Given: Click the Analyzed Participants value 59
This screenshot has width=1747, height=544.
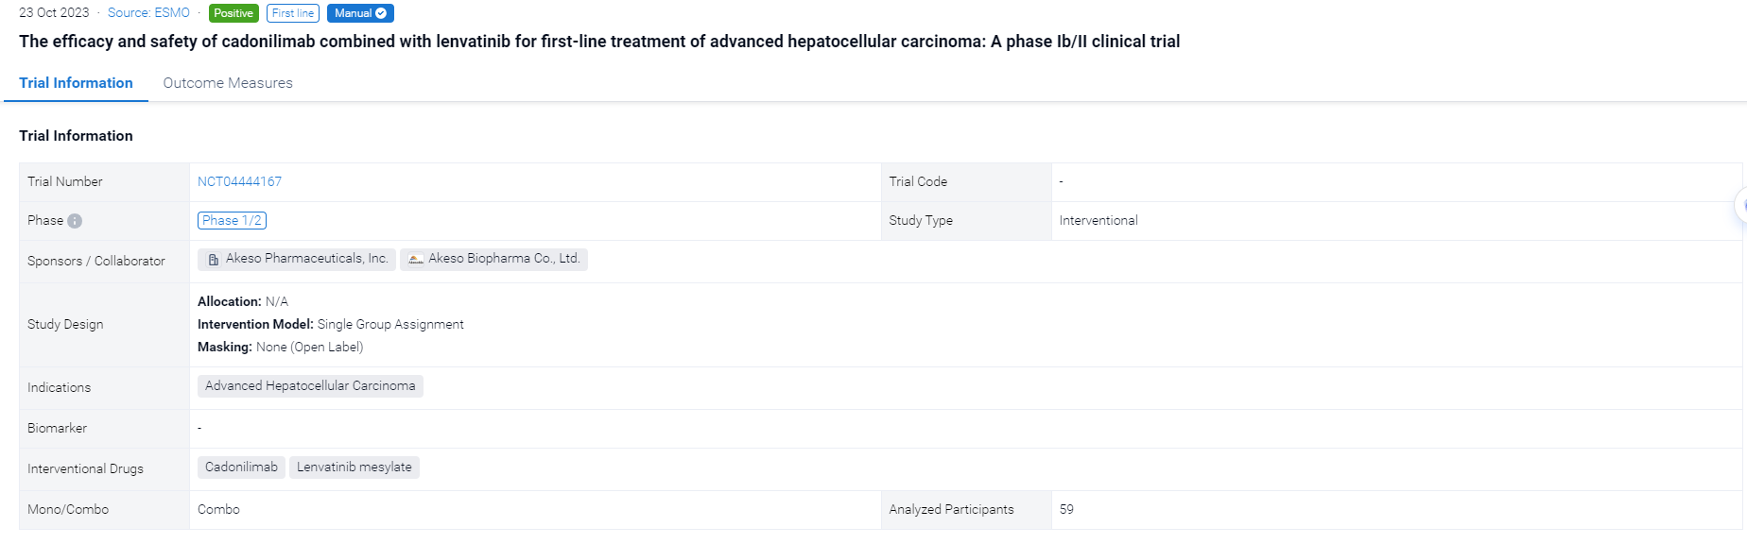Looking at the screenshot, I should coord(1066,509).
